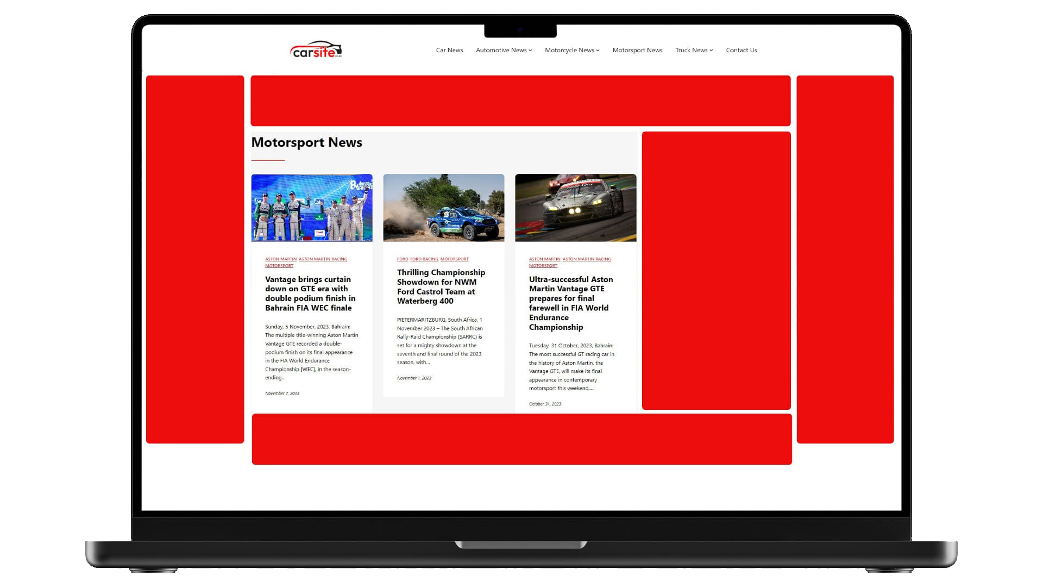The height and width of the screenshot is (587, 1043).
Task: Click the ASTON MARTIN tag under the first article
Action: tap(280, 259)
